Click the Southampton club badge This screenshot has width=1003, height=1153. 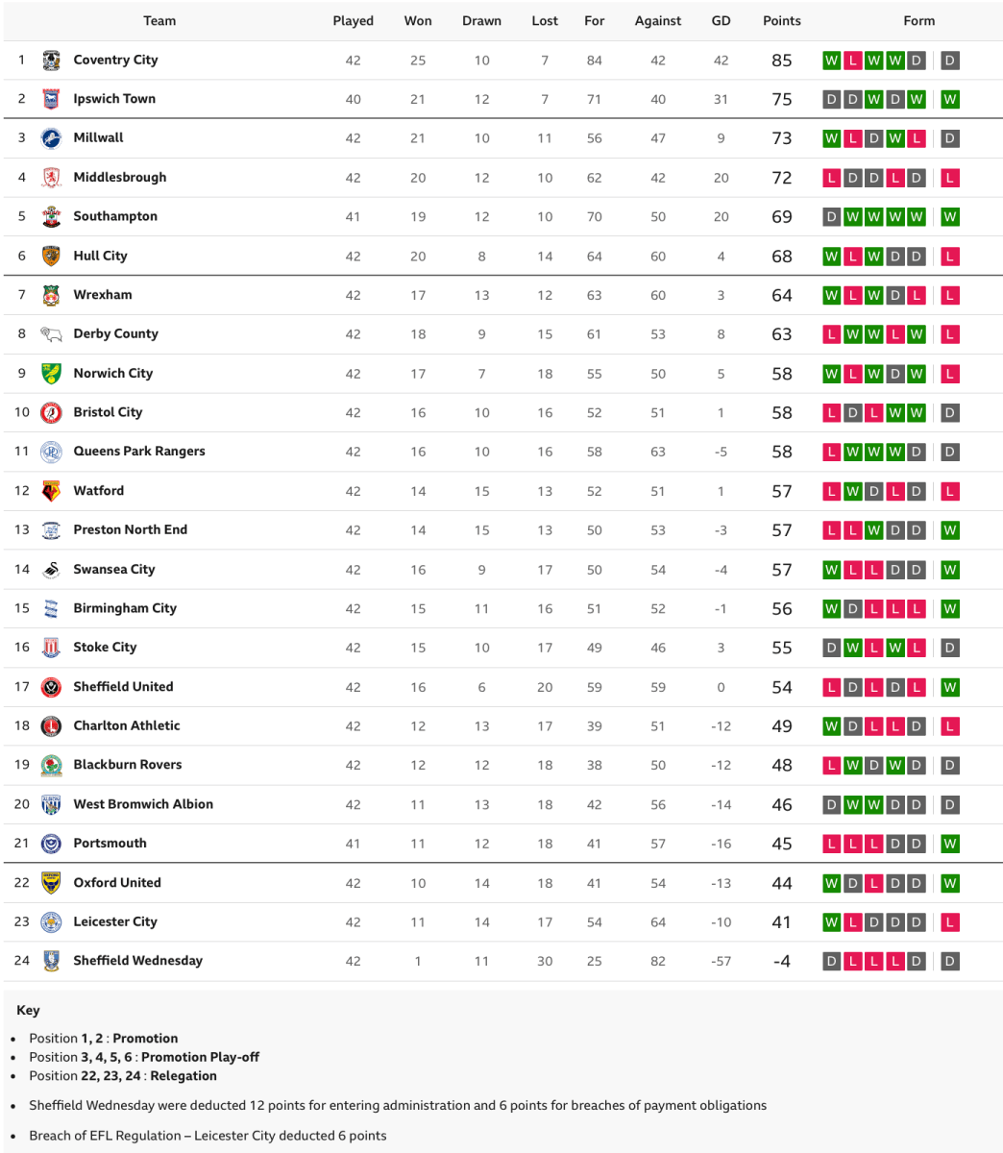tap(51, 216)
